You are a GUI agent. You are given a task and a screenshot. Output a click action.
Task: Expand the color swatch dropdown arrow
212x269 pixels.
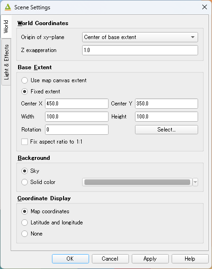point(195,182)
